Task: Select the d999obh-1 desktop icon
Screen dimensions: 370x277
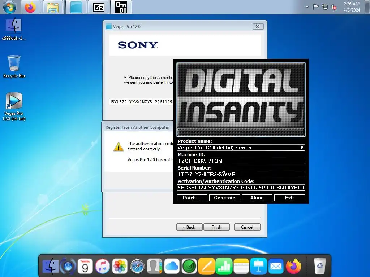Action: (14, 29)
